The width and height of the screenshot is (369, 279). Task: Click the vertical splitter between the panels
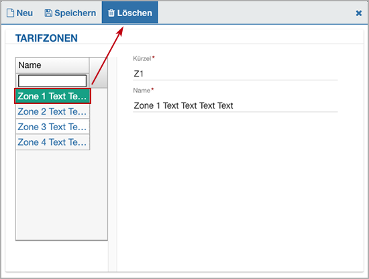113,164
